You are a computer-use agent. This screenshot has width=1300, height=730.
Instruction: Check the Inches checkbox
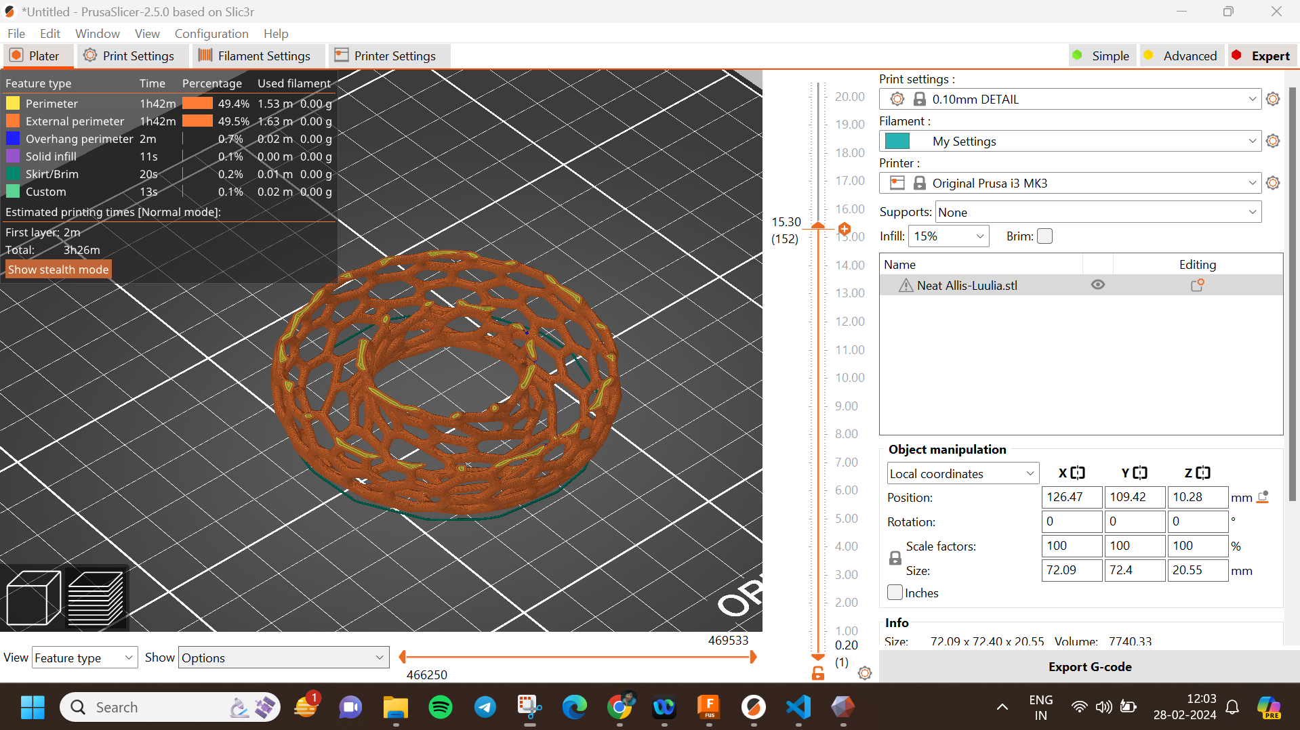point(895,593)
